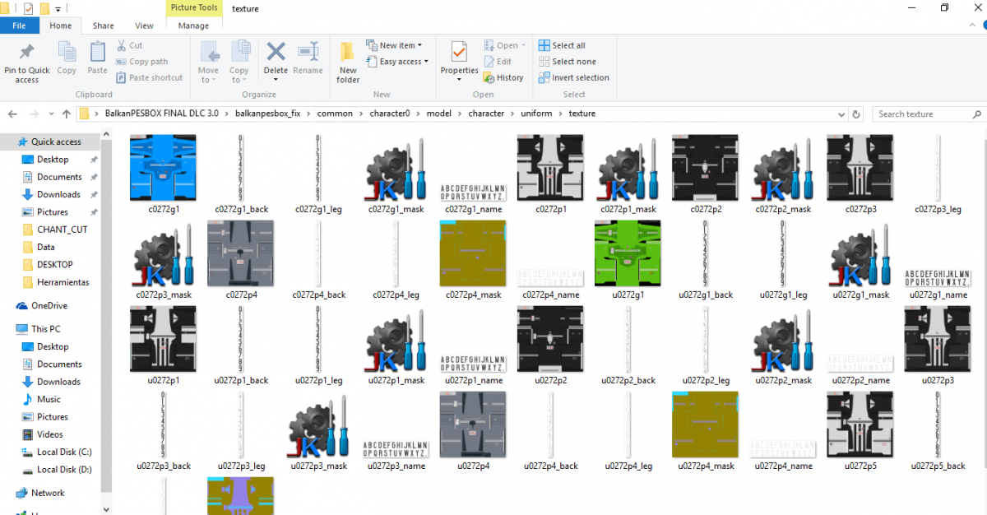Select the c0272p3_mask gear file icon
The image size is (987, 515).
click(164, 254)
